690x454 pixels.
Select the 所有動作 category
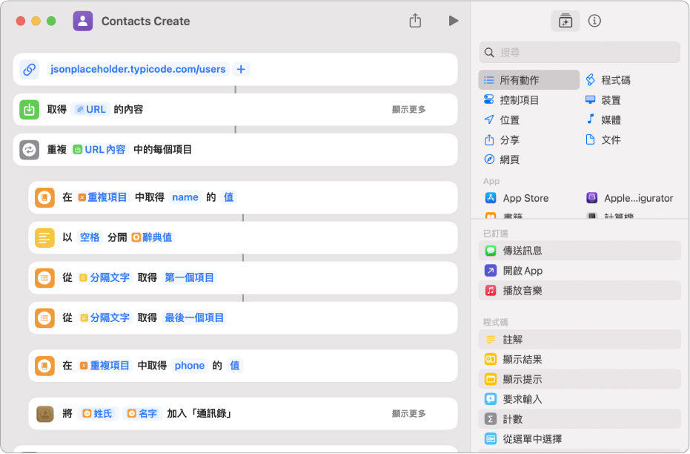coord(529,80)
